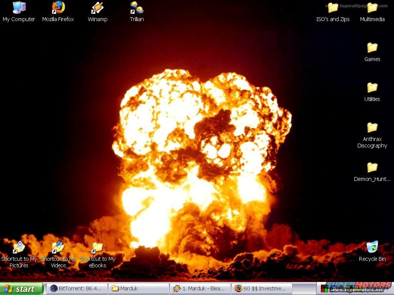The height and width of the screenshot is (295, 394).
Task: Select the Games folder on the desktop
Action: pos(372,48)
